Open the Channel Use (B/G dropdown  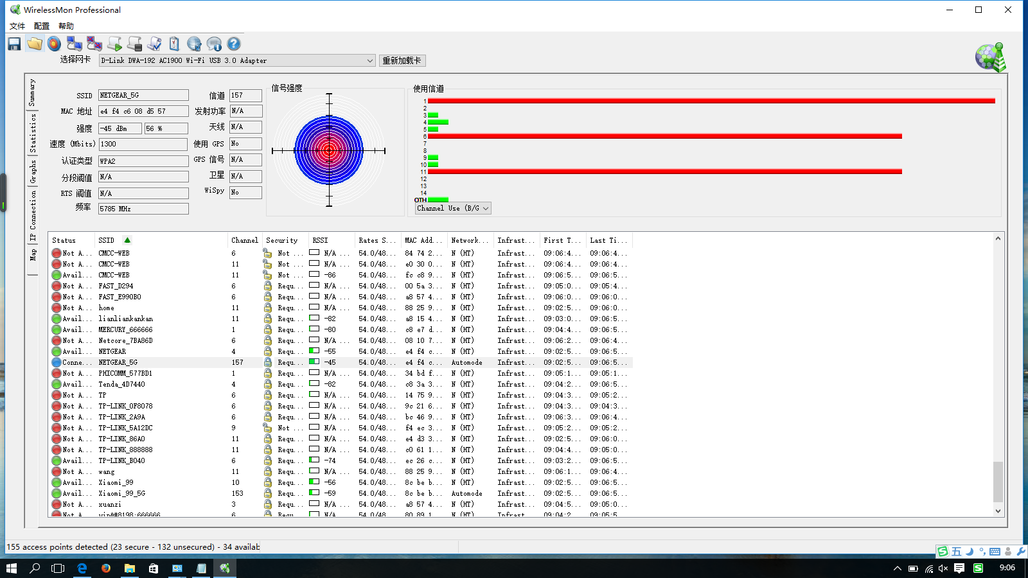tap(453, 208)
